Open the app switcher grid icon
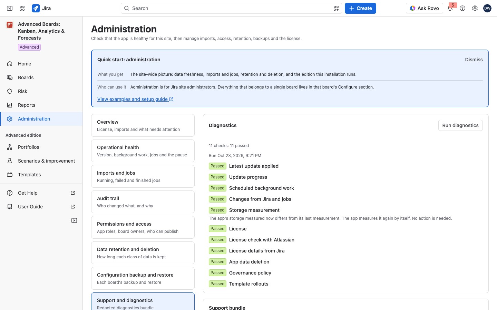497x310 pixels. click(22, 8)
